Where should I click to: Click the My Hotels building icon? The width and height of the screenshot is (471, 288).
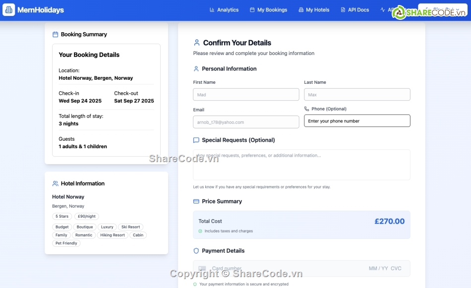coord(301,10)
